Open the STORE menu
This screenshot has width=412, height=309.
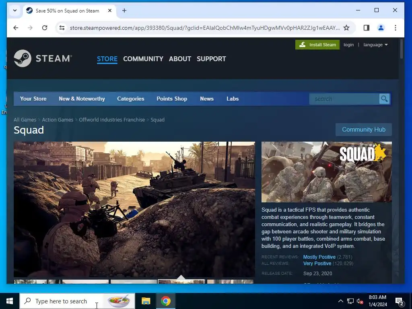[107, 59]
